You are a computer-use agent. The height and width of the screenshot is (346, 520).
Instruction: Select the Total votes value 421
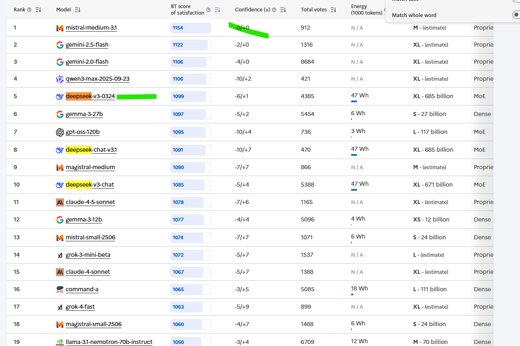tap(306, 79)
